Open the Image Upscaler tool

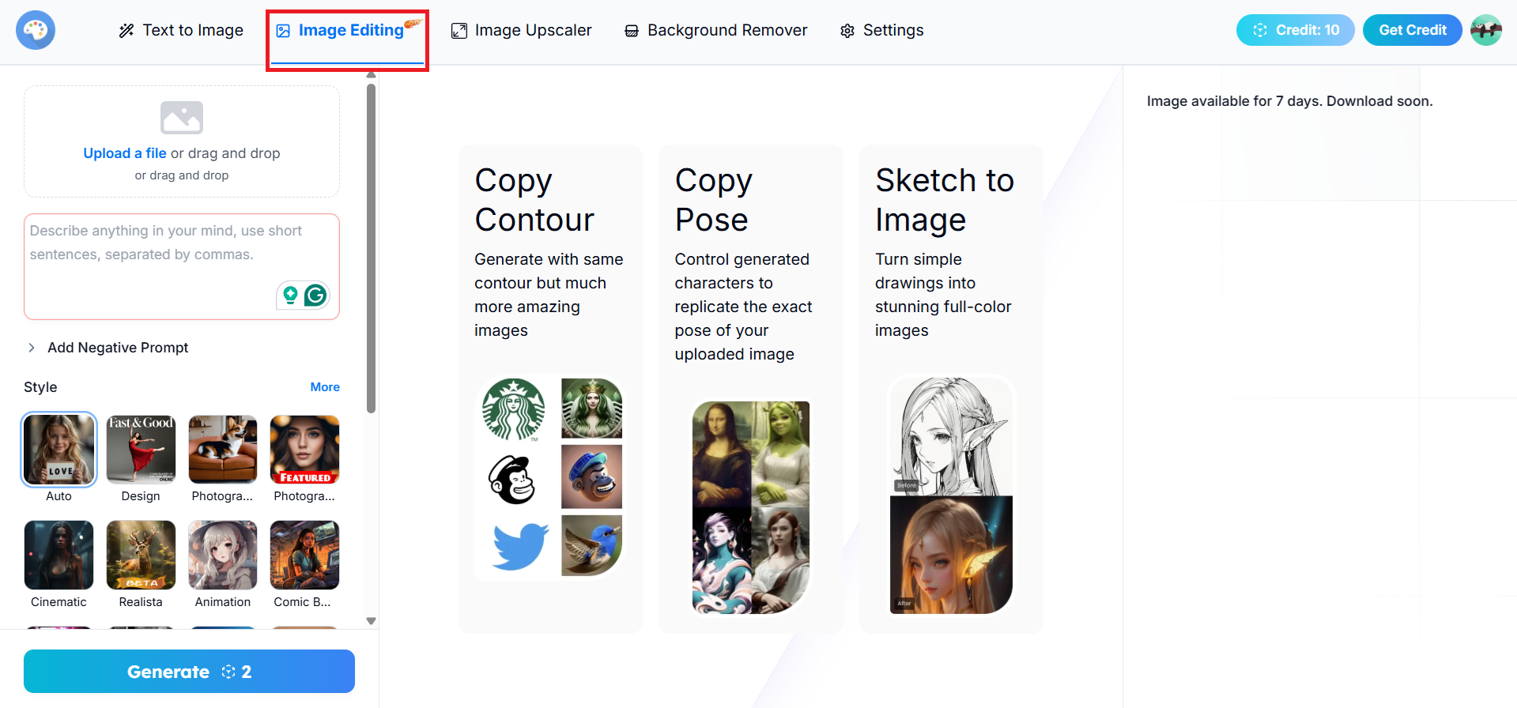pos(522,31)
